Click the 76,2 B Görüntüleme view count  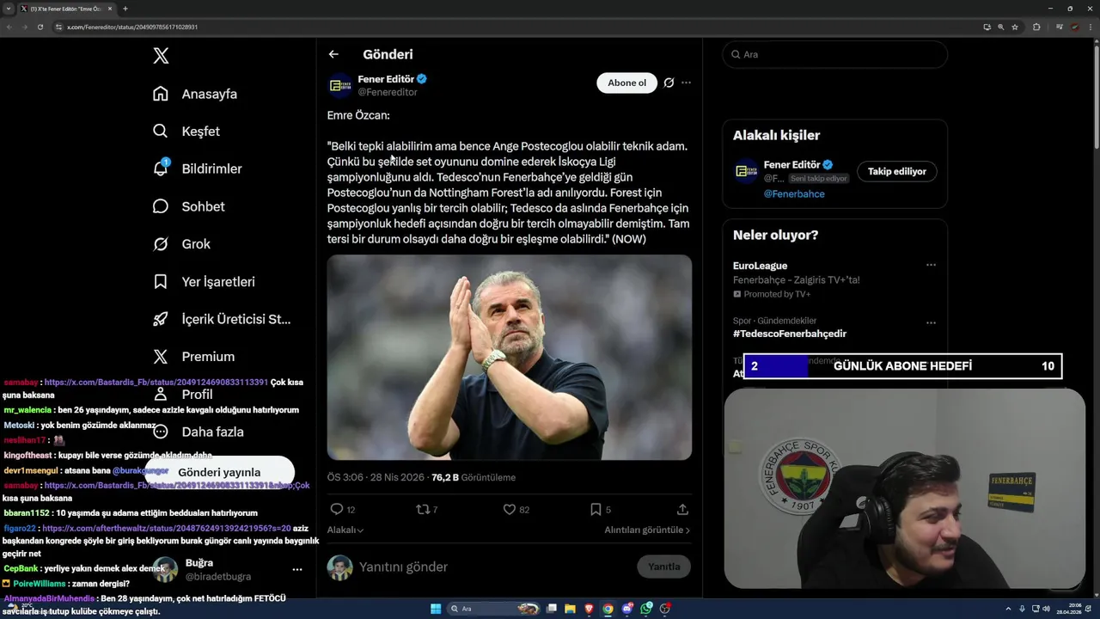pyautogui.click(x=474, y=477)
